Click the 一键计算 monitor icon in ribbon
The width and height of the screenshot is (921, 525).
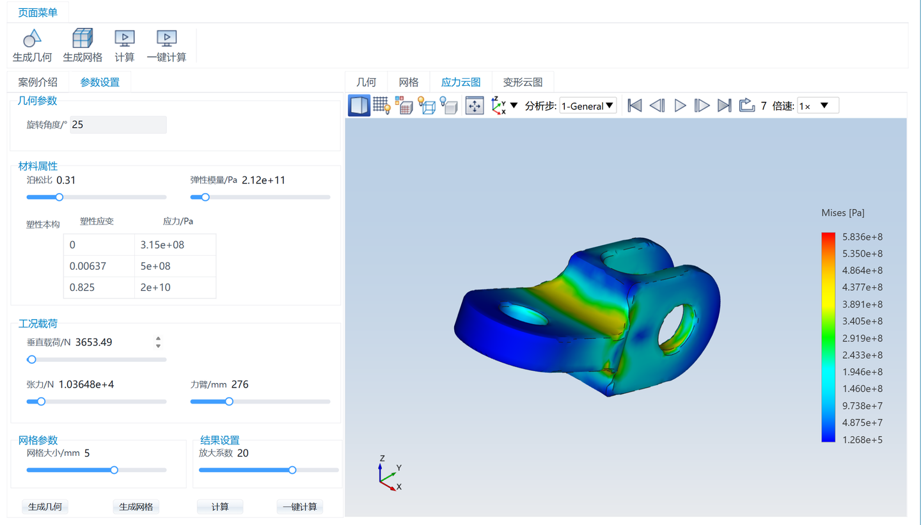click(166, 38)
